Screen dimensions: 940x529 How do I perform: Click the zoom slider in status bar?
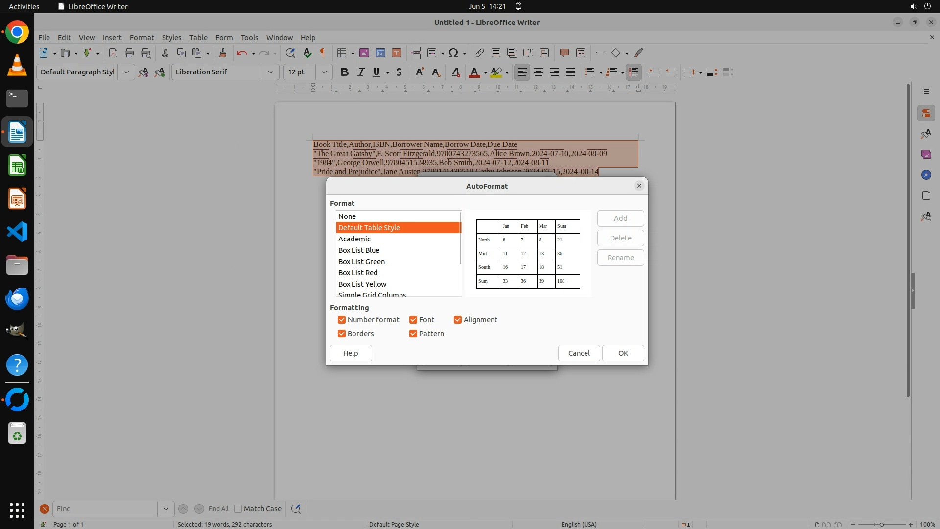click(881, 524)
